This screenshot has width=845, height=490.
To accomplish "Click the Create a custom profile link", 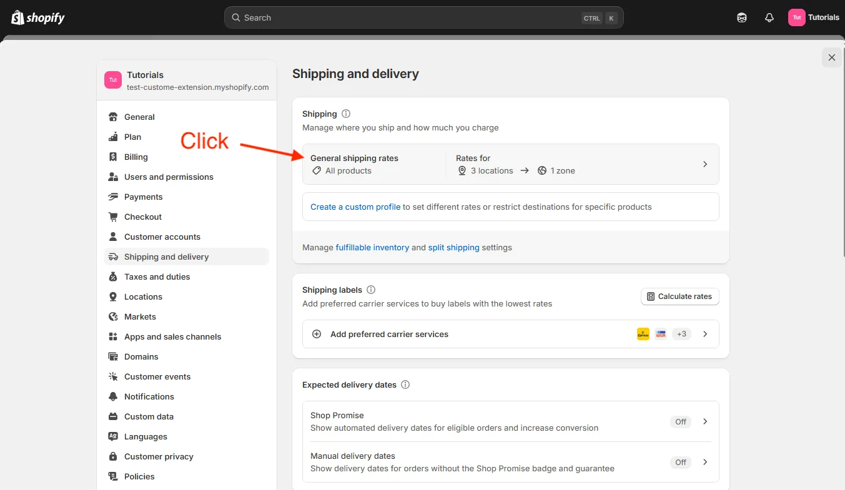I will coord(355,207).
